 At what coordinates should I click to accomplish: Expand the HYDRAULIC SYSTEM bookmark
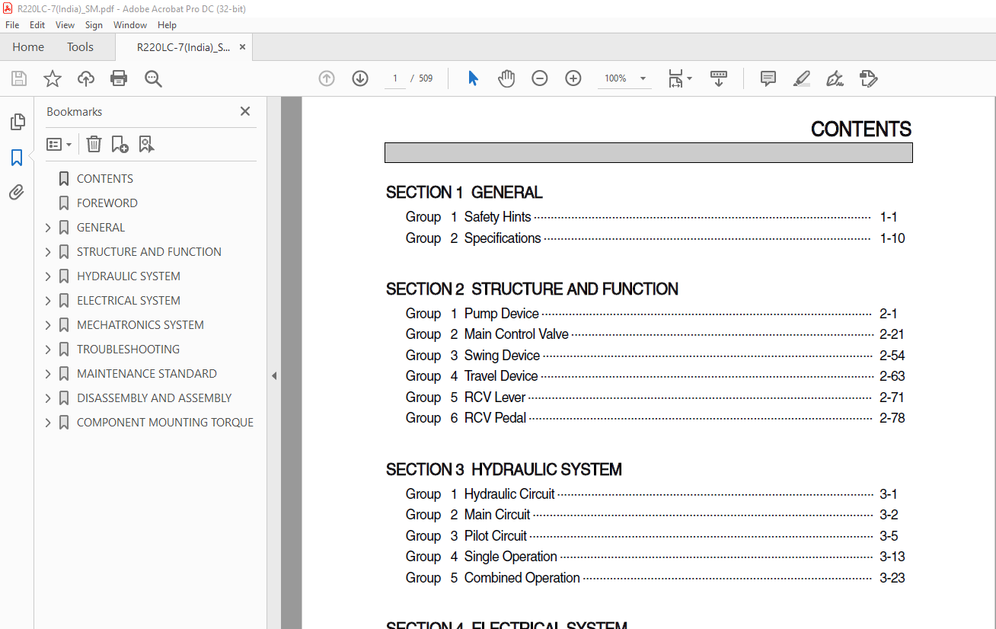49,276
